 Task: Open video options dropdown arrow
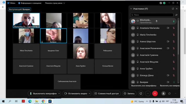pos(90,94)
